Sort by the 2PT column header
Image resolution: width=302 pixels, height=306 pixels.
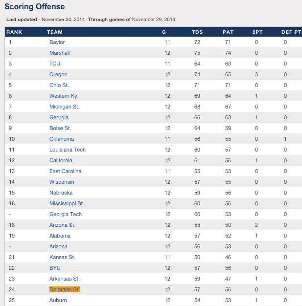coord(257,32)
